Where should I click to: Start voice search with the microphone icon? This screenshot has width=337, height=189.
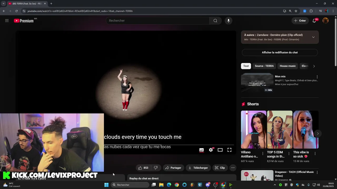(x=228, y=21)
